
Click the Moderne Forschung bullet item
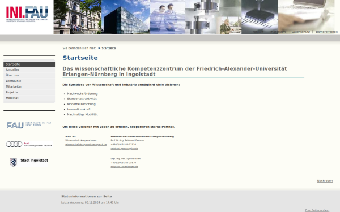tap(81, 104)
